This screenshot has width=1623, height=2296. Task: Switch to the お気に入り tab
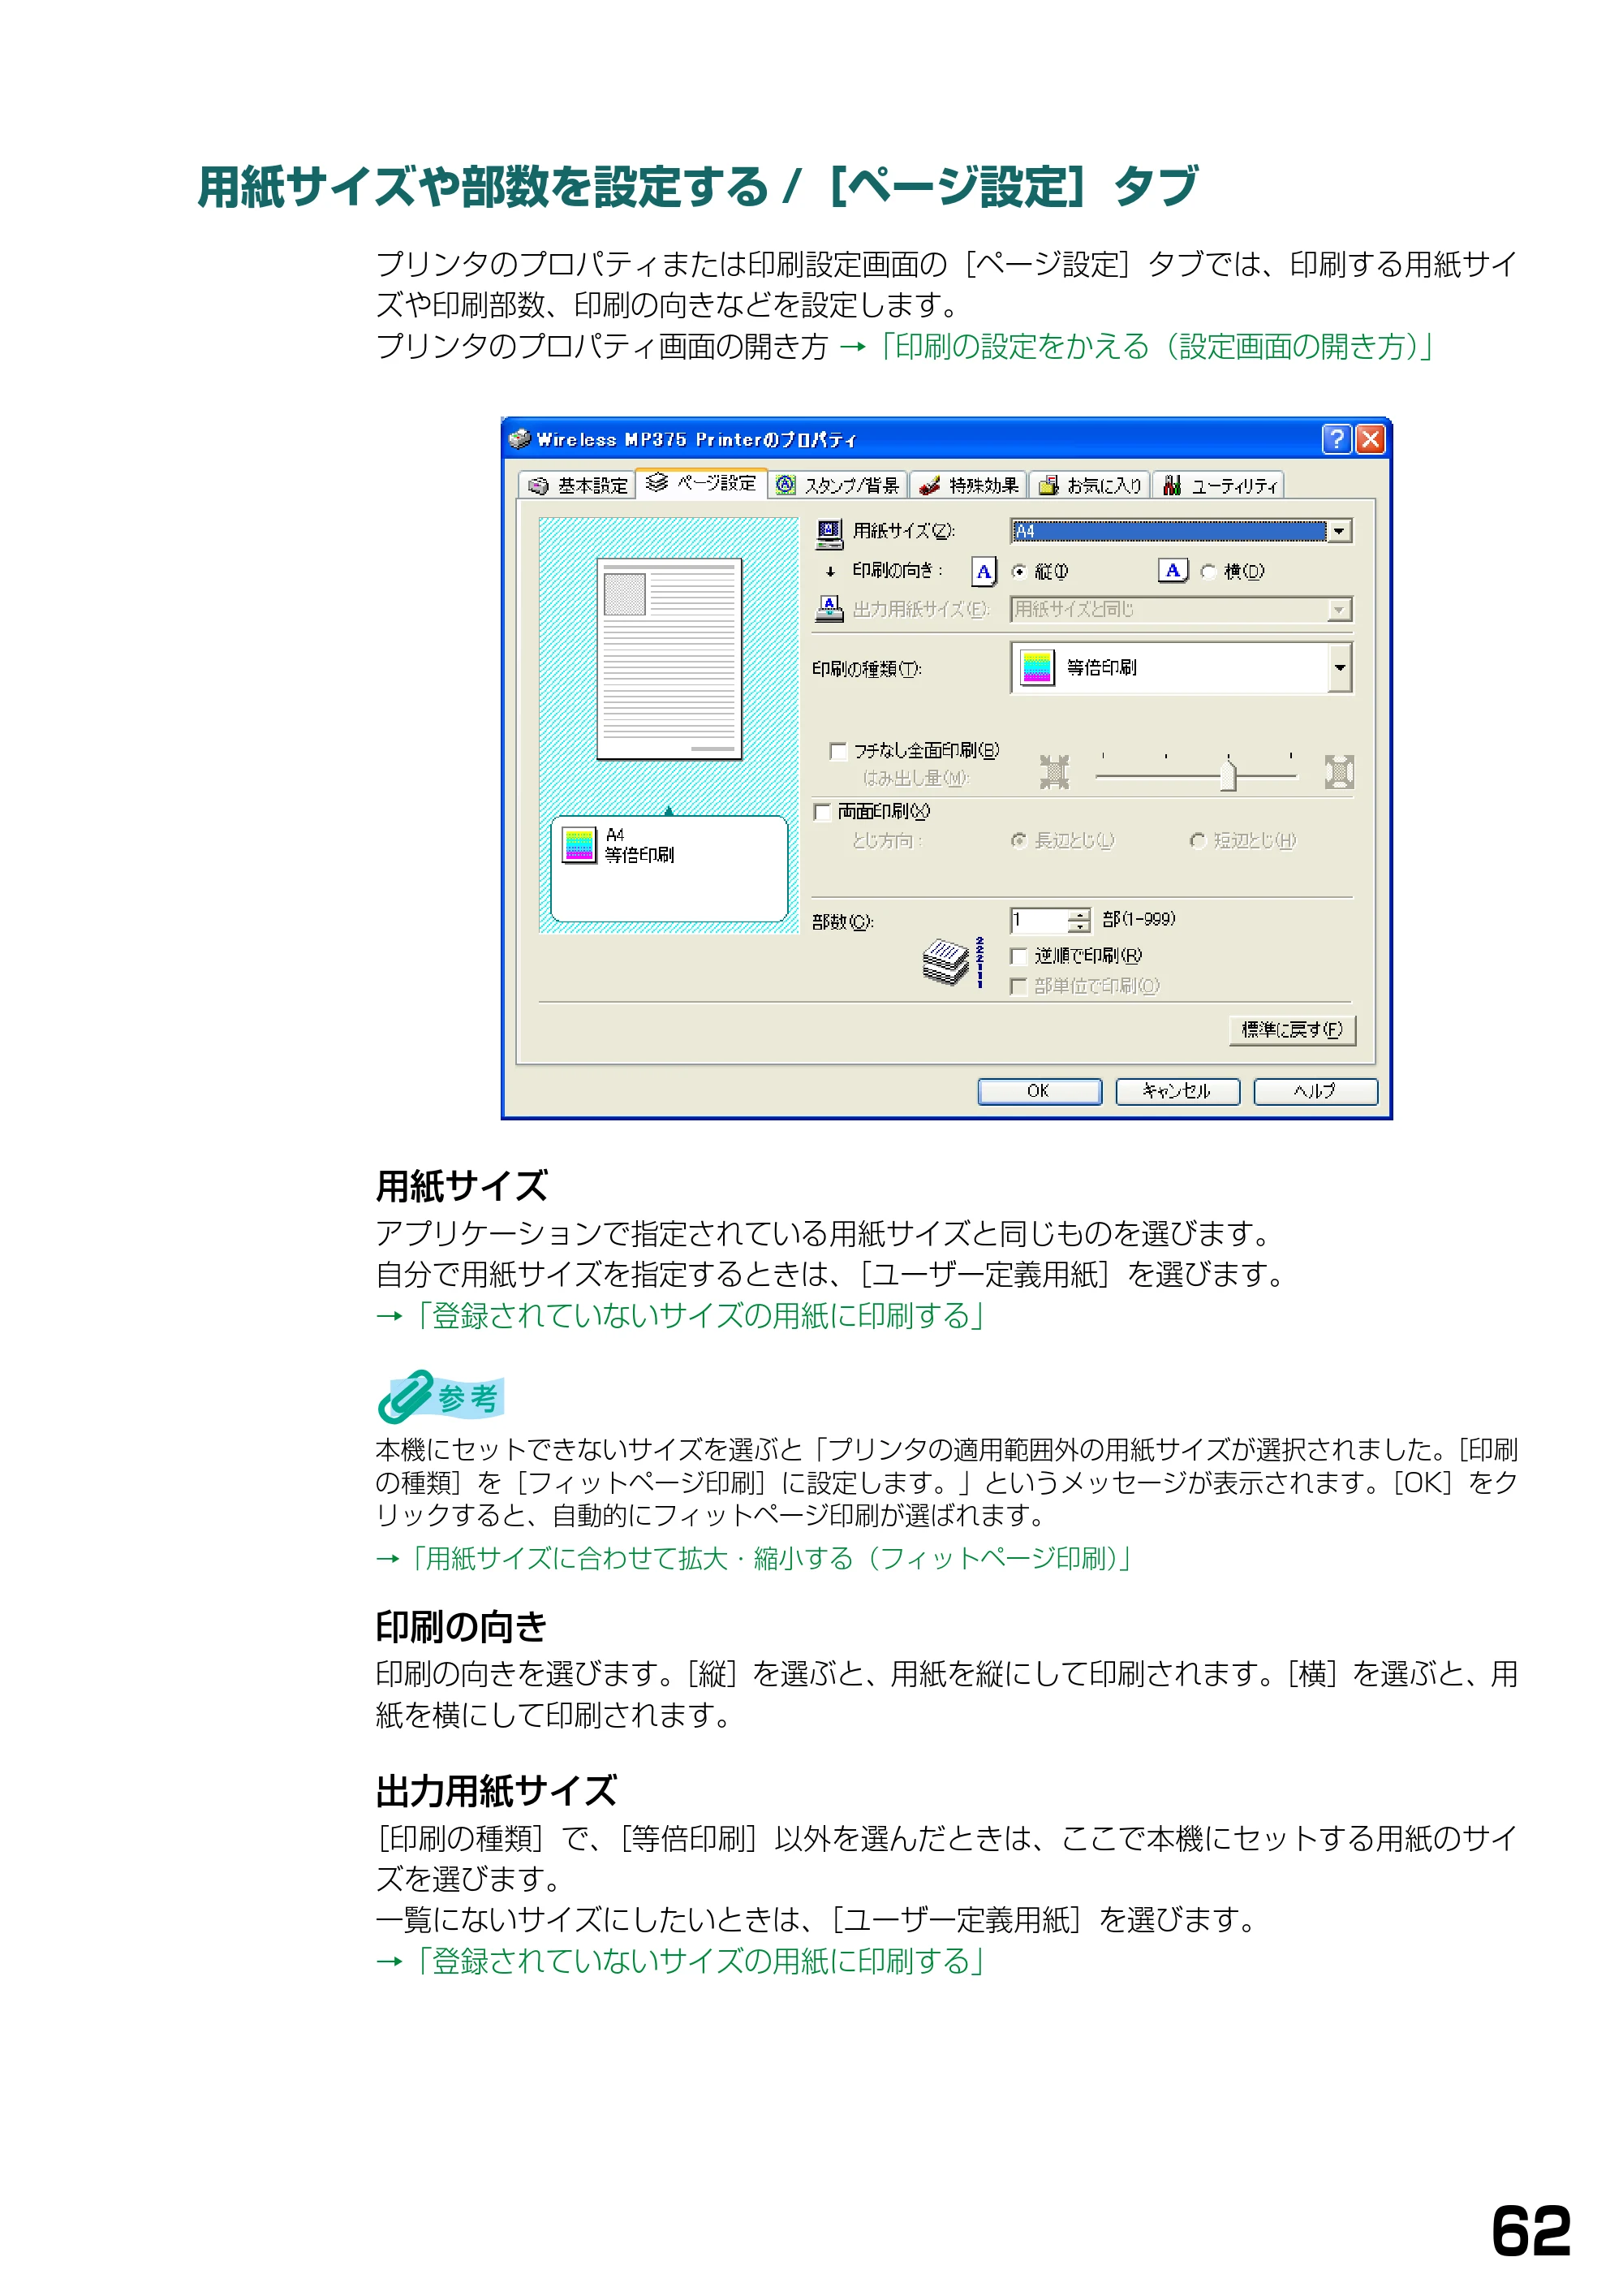click(x=1089, y=486)
